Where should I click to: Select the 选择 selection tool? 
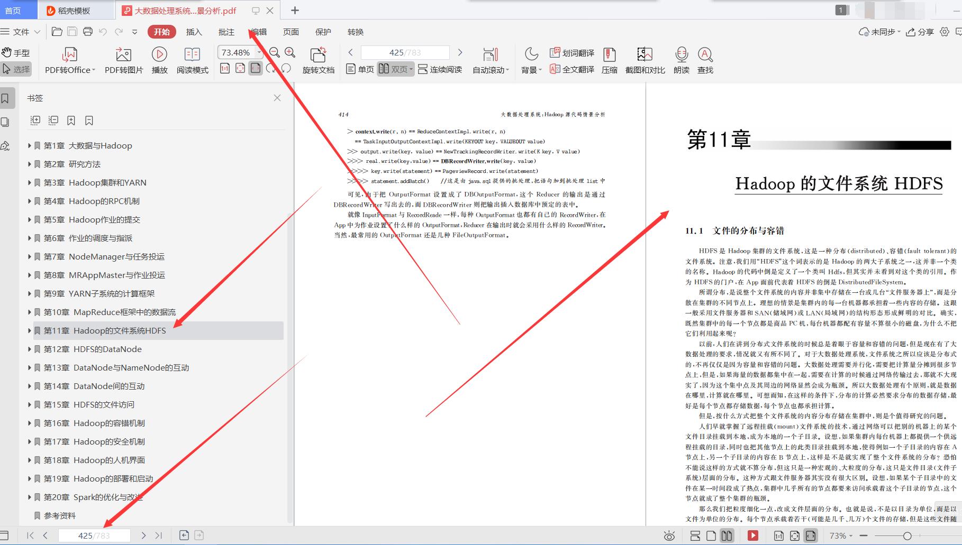tap(16, 69)
